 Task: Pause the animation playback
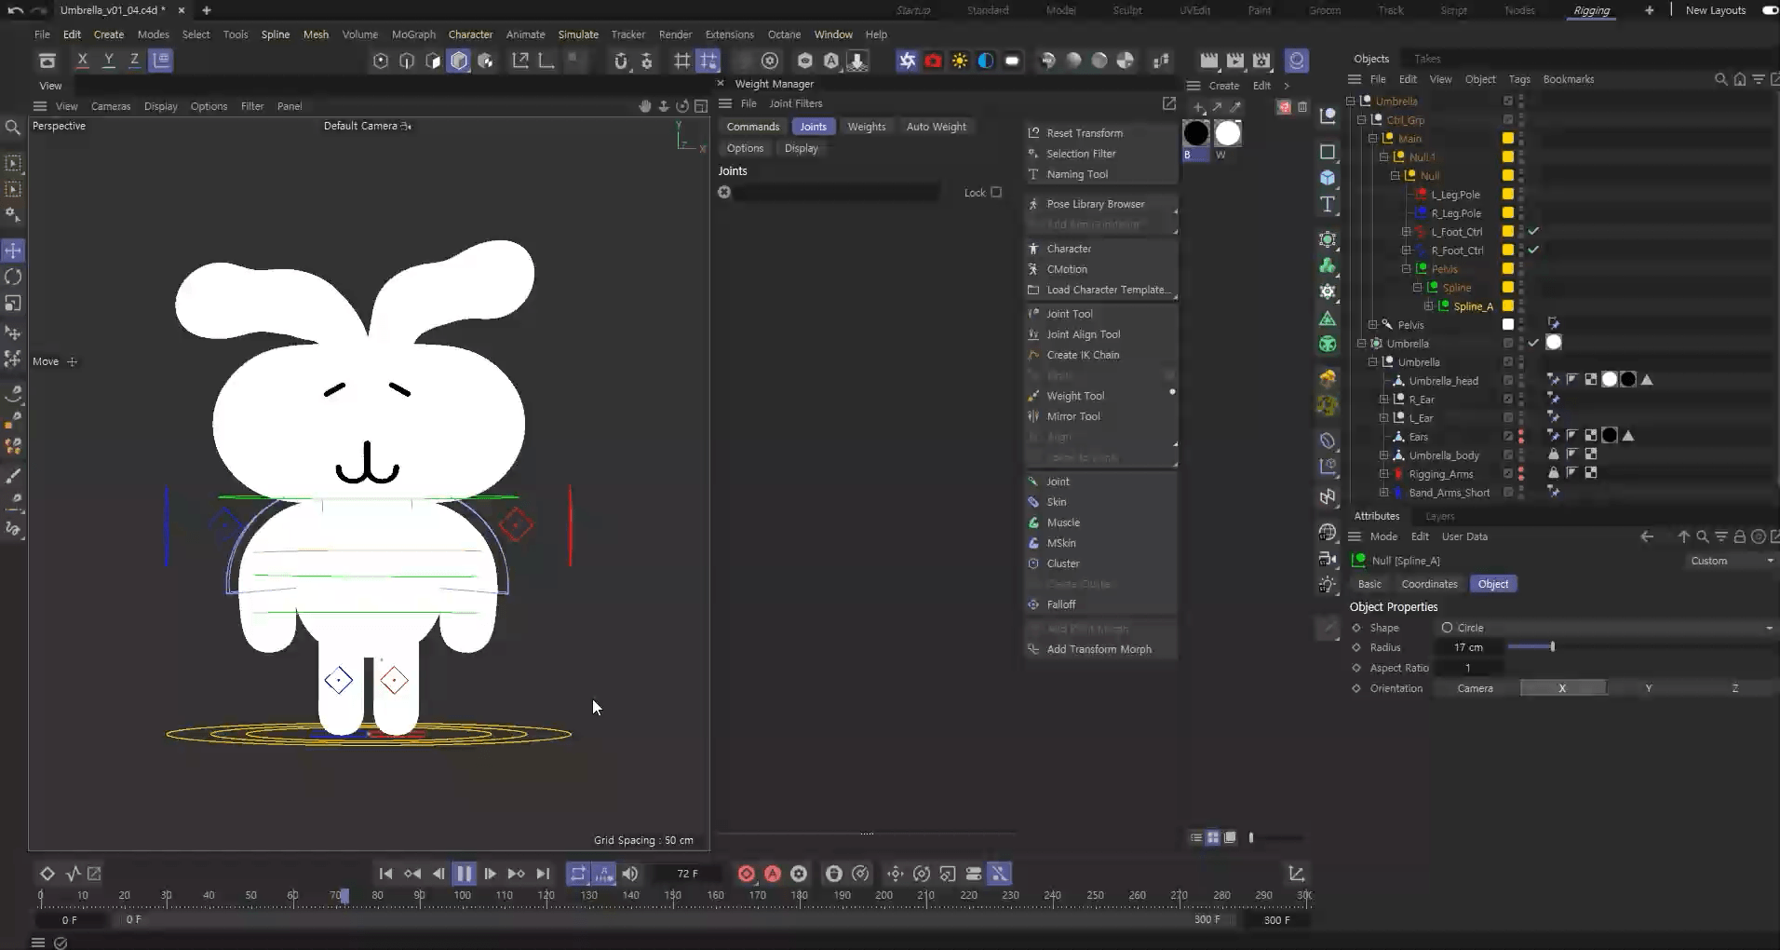pos(464,874)
